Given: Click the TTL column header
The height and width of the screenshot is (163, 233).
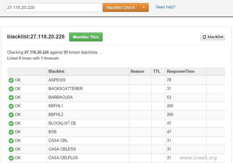Looking at the screenshot, I should pyautogui.click(x=157, y=72).
